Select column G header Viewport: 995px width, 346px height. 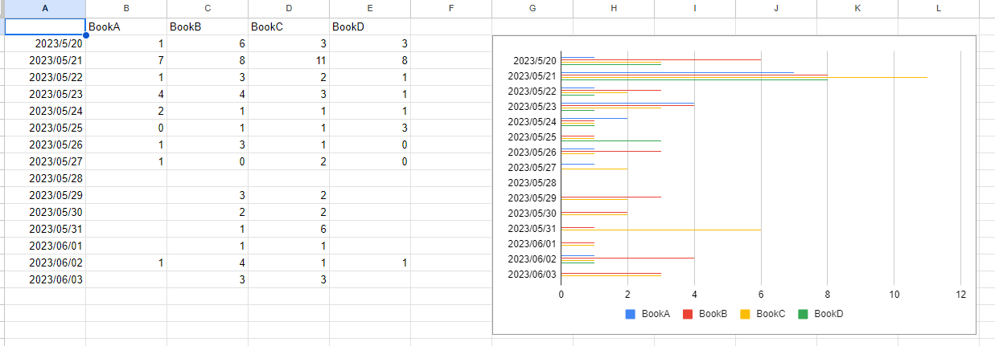[532, 9]
